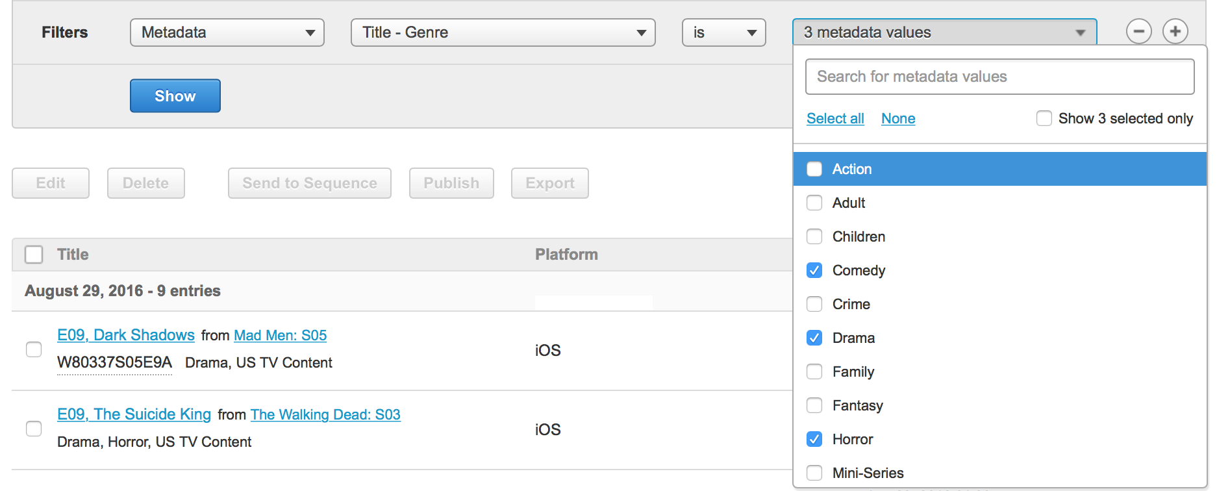This screenshot has width=1217, height=491.
Task: Expand the Title - Genre dropdown
Action: [503, 32]
